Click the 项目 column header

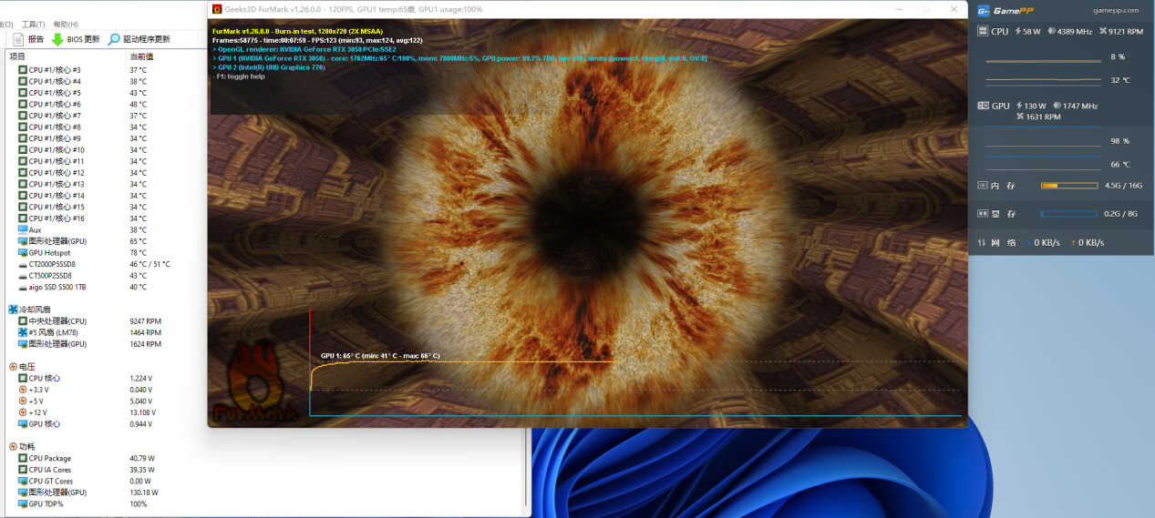(x=17, y=56)
